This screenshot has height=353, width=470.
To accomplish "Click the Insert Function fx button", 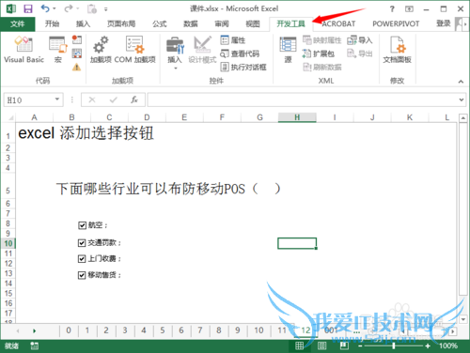I will click(x=134, y=100).
